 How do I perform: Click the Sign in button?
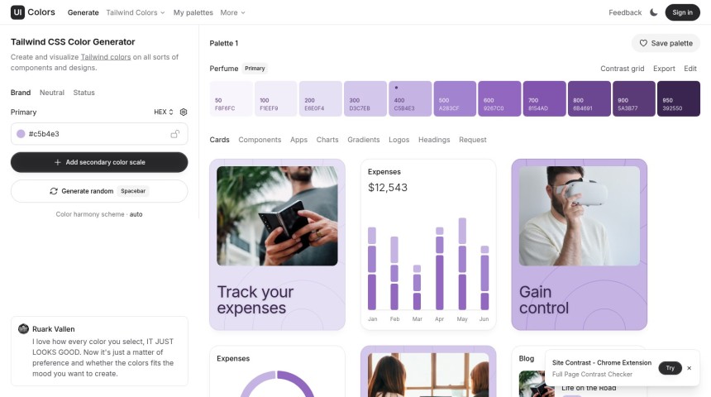[x=682, y=12]
